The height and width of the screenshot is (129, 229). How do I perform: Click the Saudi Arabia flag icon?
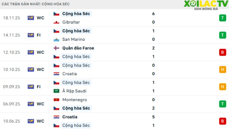(x=56, y=91)
